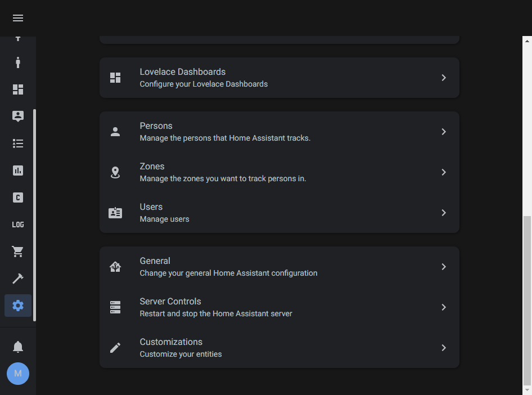Expand the Server Controls row chevron
The image size is (532, 395).
click(444, 307)
